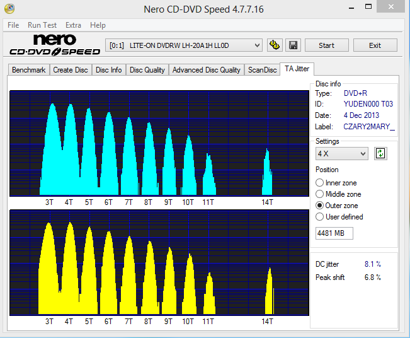The image size is (410, 338).
Task: Click the 4481 MB position field
Action: click(x=334, y=233)
